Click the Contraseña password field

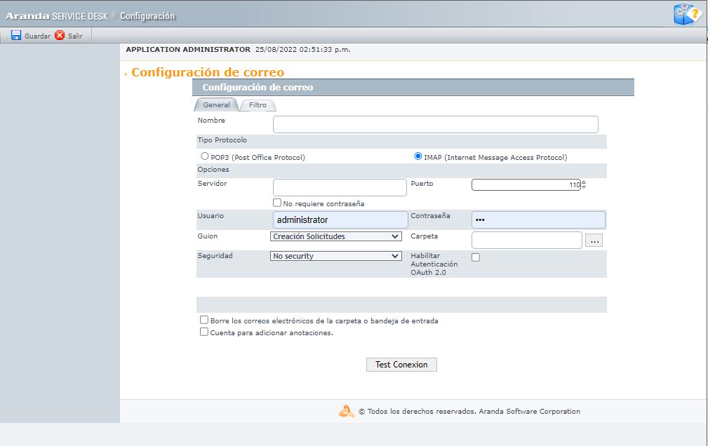click(537, 220)
